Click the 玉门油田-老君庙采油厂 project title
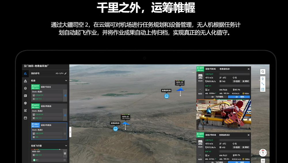288x163 pixels. click(36, 66)
